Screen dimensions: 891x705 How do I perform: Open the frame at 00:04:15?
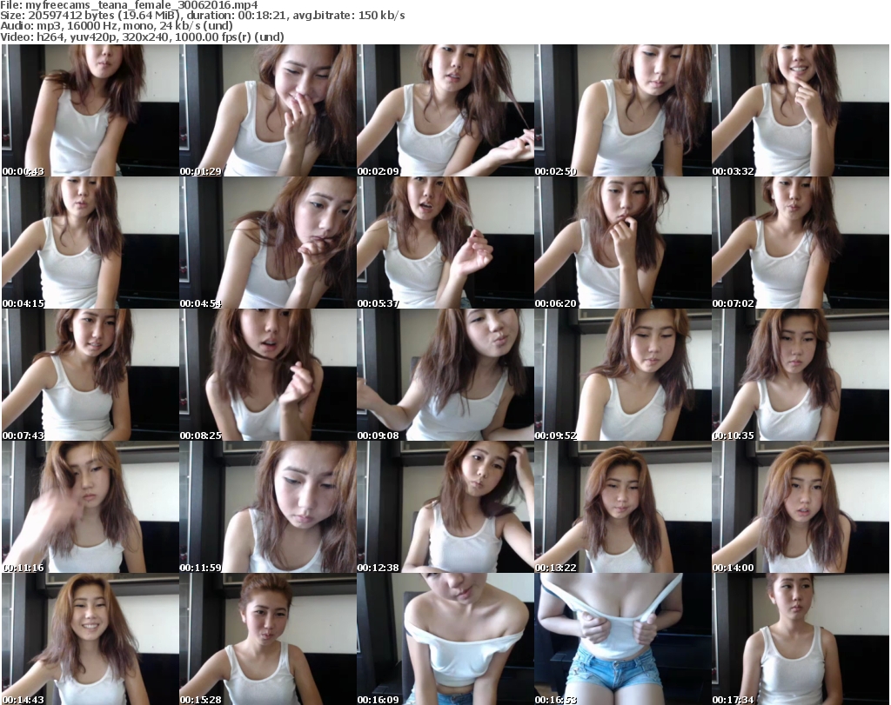[x=90, y=243]
